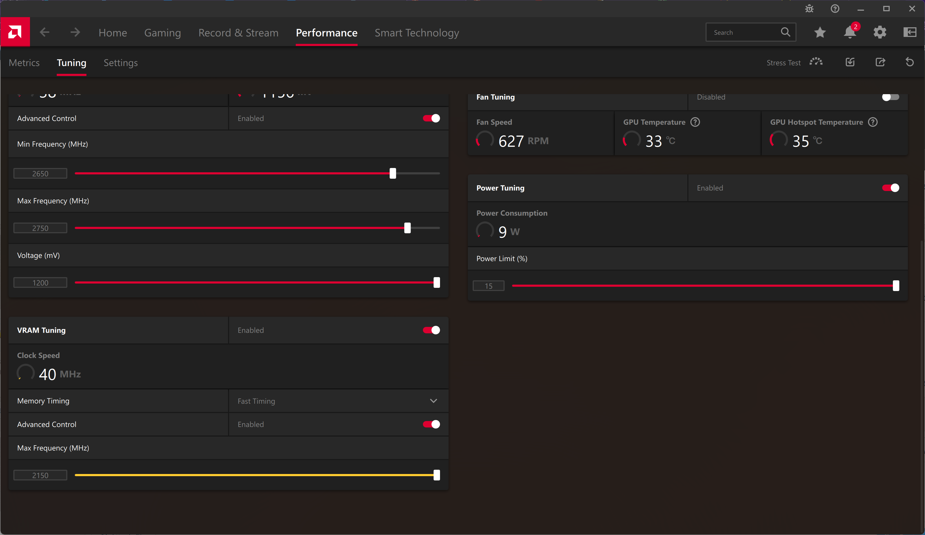
Task: Maximize the AMD Software window
Action: click(x=886, y=9)
